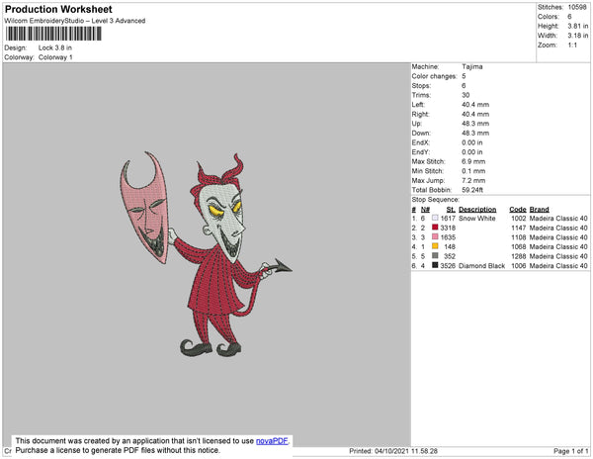The height and width of the screenshot is (459, 593).
Task: Select the red 3318 thread color swatch
Action: point(435,228)
